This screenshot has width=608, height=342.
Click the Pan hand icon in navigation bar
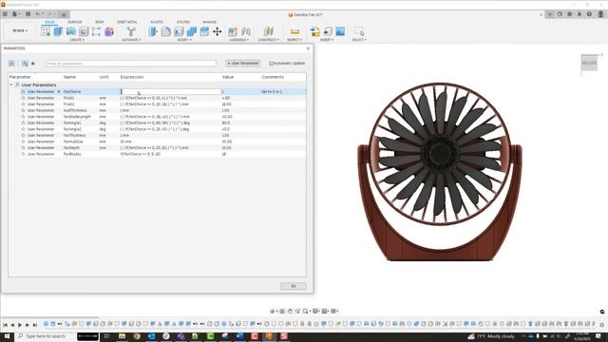pyautogui.click(x=290, y=311)
